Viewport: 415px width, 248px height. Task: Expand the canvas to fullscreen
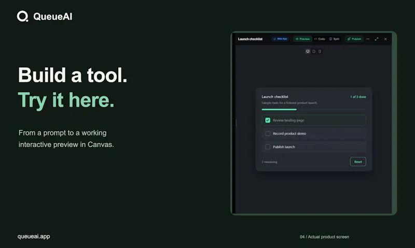pyautogui.click(x=377, y=39)
